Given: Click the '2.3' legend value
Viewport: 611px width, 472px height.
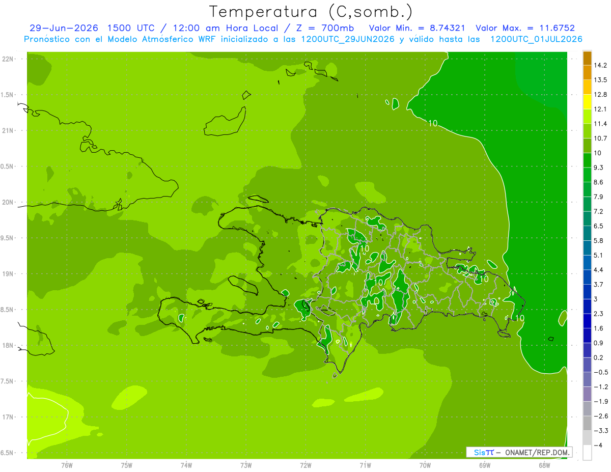Looking at the screenshot, I should click(x=598, y=314).
